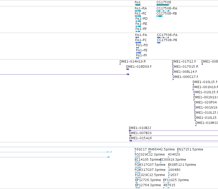Open EK085121.5prime feature
This screenshot has height=189, width=218.
point(182,165)
